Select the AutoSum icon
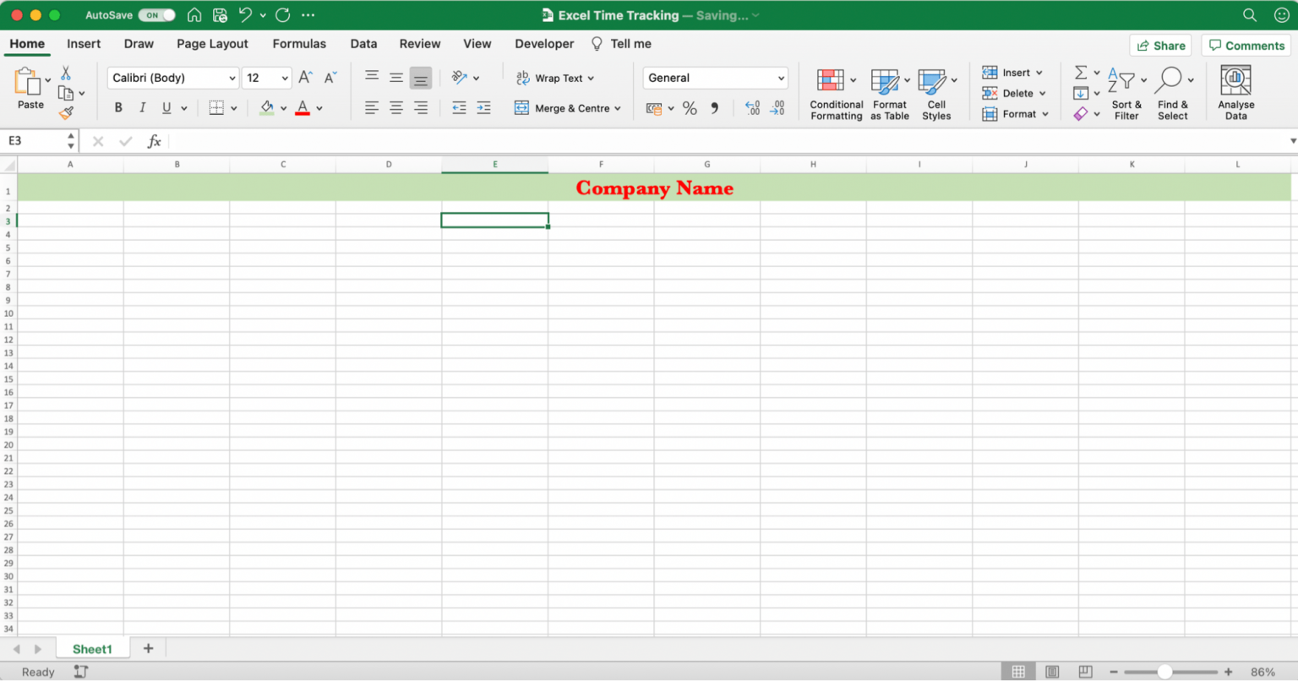Image resolution: width=1298 pixels, height=681 pixels. tap(1083, 72)
